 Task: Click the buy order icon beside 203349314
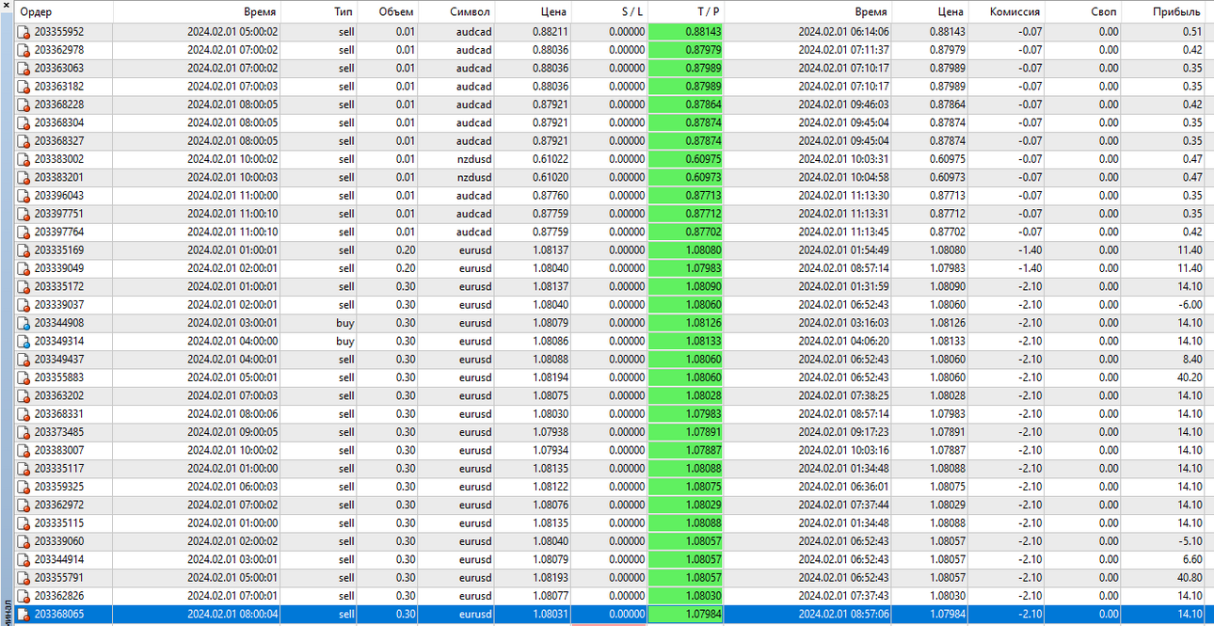point(24,341)
